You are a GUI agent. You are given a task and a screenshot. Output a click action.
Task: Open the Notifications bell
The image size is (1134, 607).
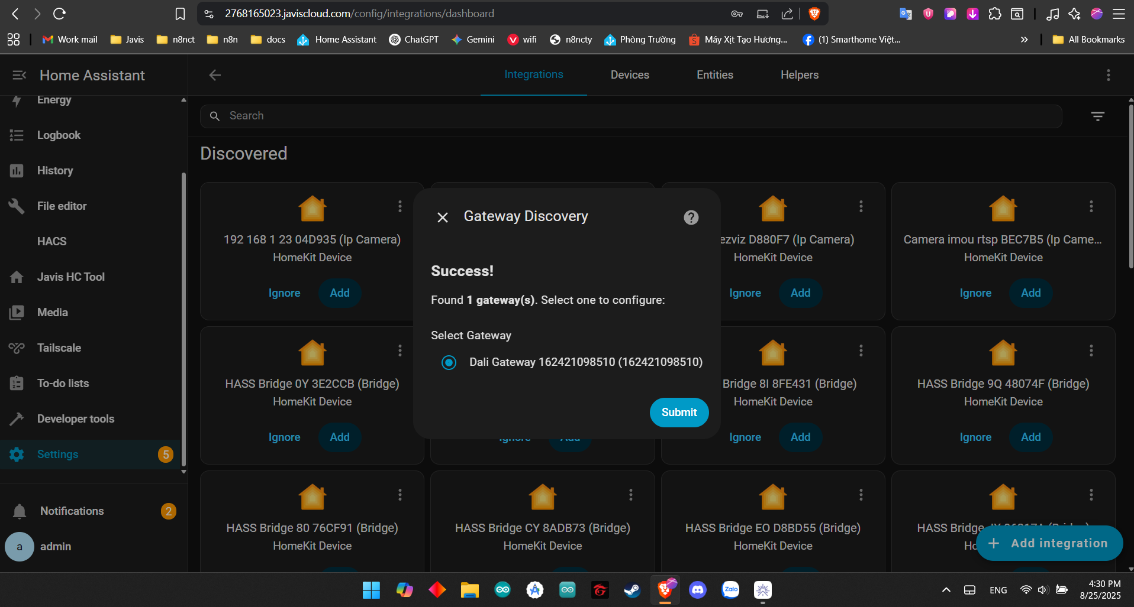point(20,511)
